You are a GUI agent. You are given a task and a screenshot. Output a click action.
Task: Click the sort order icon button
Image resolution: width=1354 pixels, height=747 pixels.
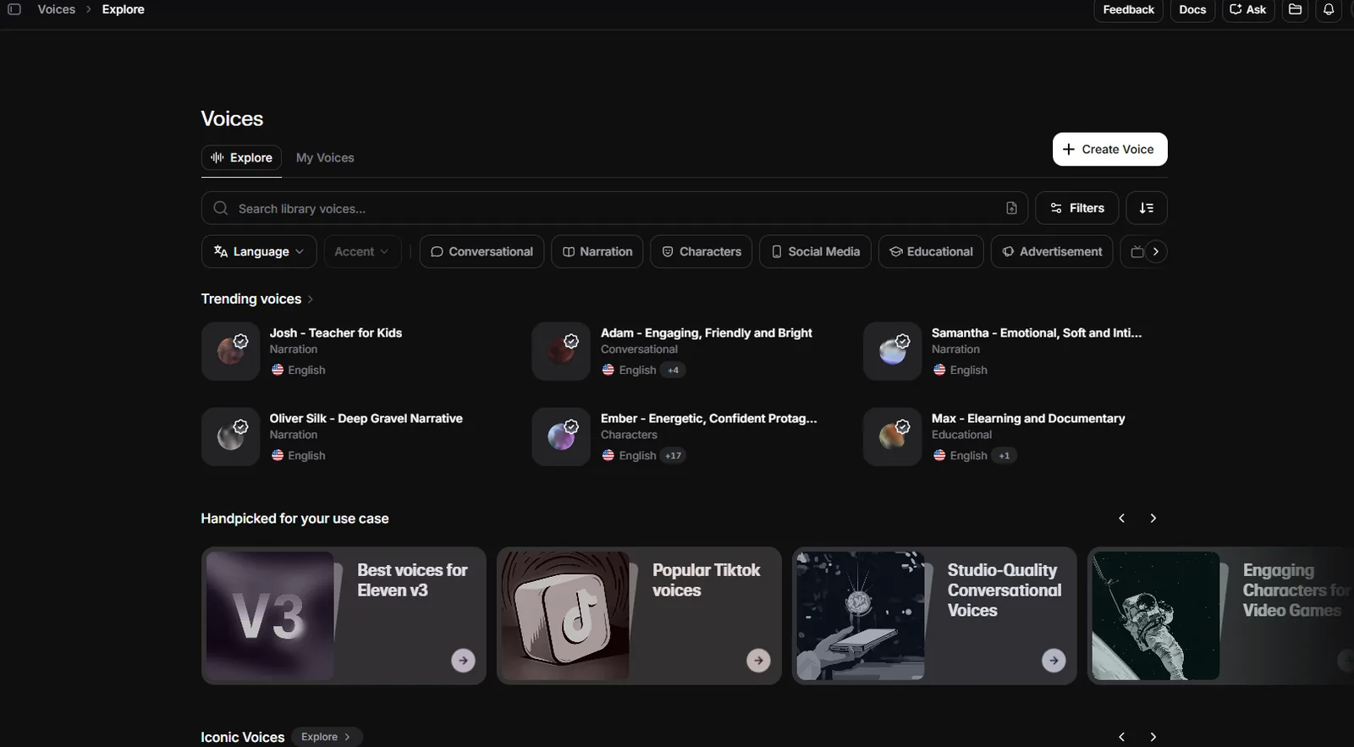point(1147,208)
